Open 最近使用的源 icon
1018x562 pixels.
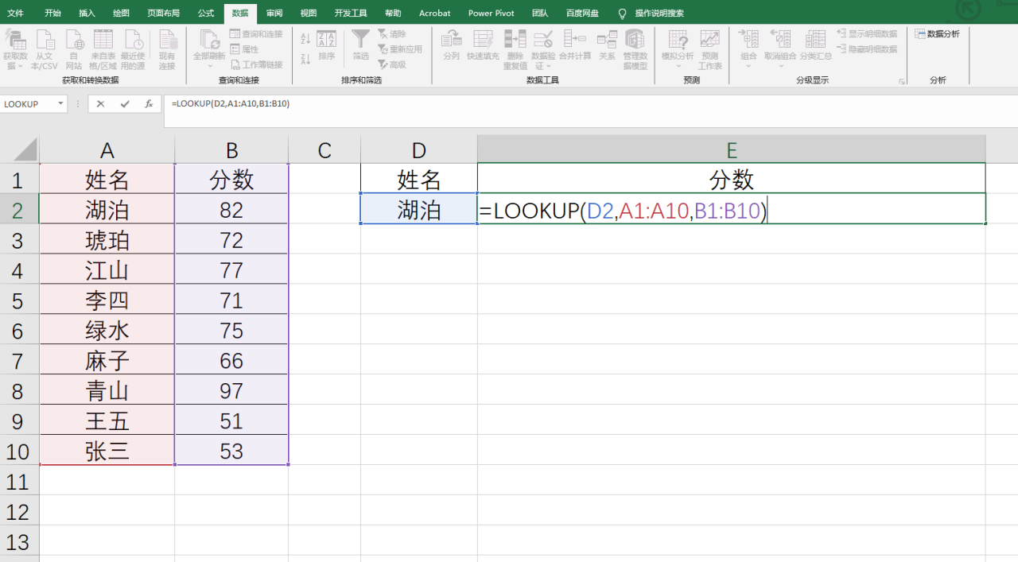tap(133, 49)
